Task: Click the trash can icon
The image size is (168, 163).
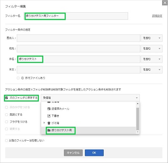Action: pyautogui.click(x=49, y=123)
